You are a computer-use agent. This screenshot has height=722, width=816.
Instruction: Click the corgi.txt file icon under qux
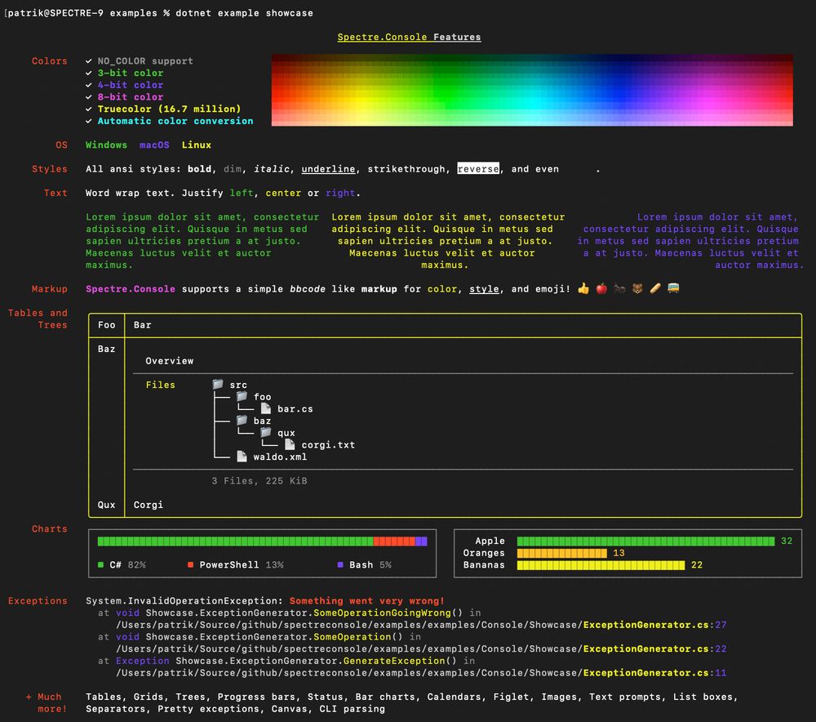pyautogui.click(x=289, y=444)
